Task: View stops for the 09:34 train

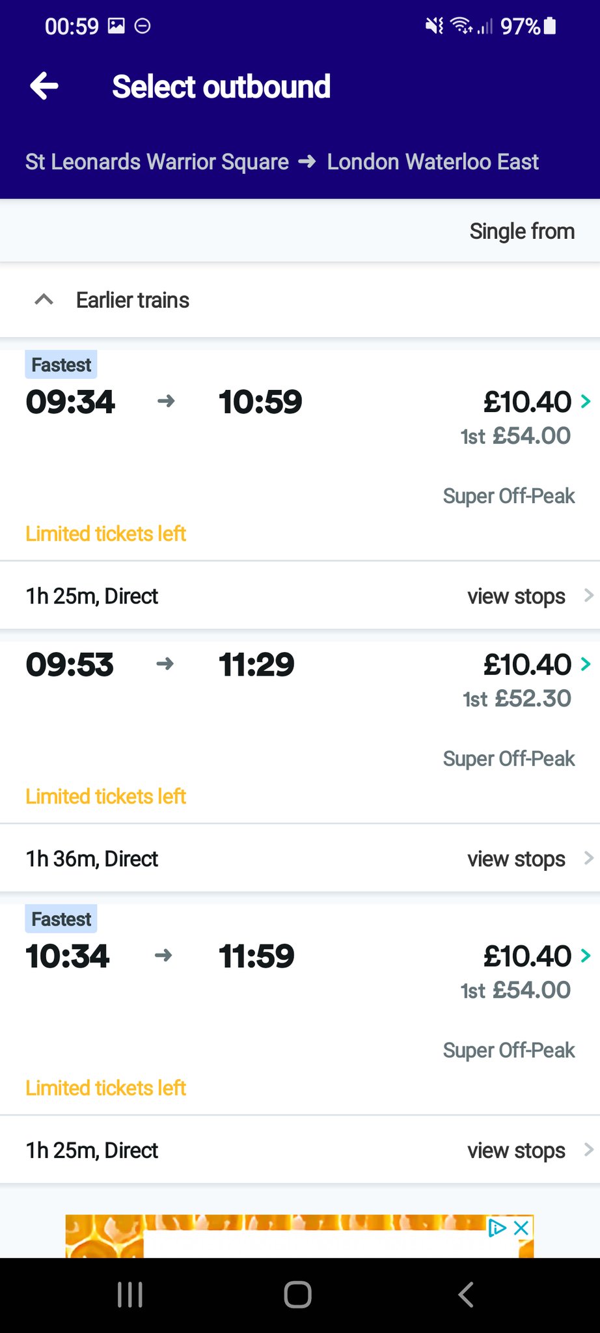Action: [516, 596]
